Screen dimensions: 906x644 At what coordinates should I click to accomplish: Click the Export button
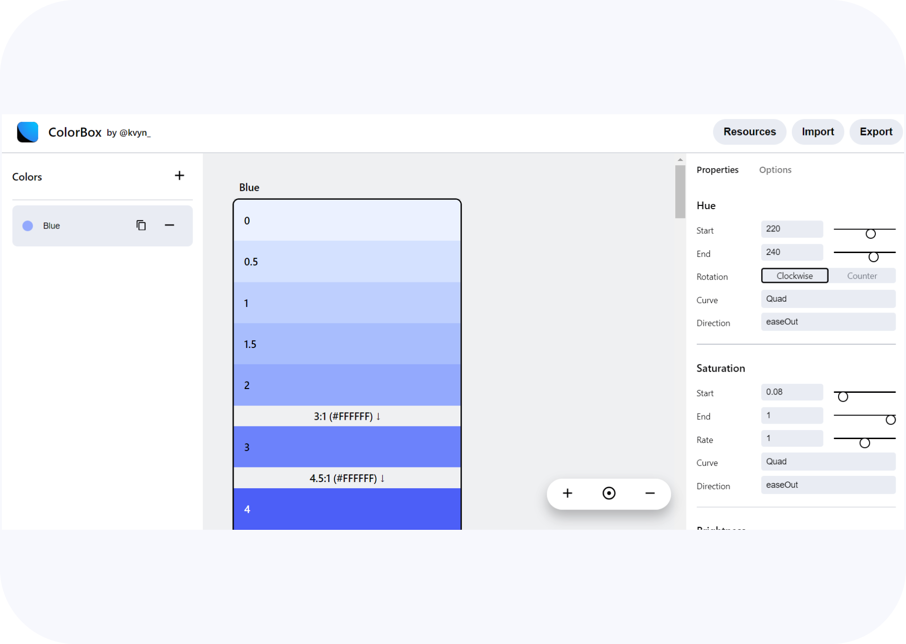(876, 132)
